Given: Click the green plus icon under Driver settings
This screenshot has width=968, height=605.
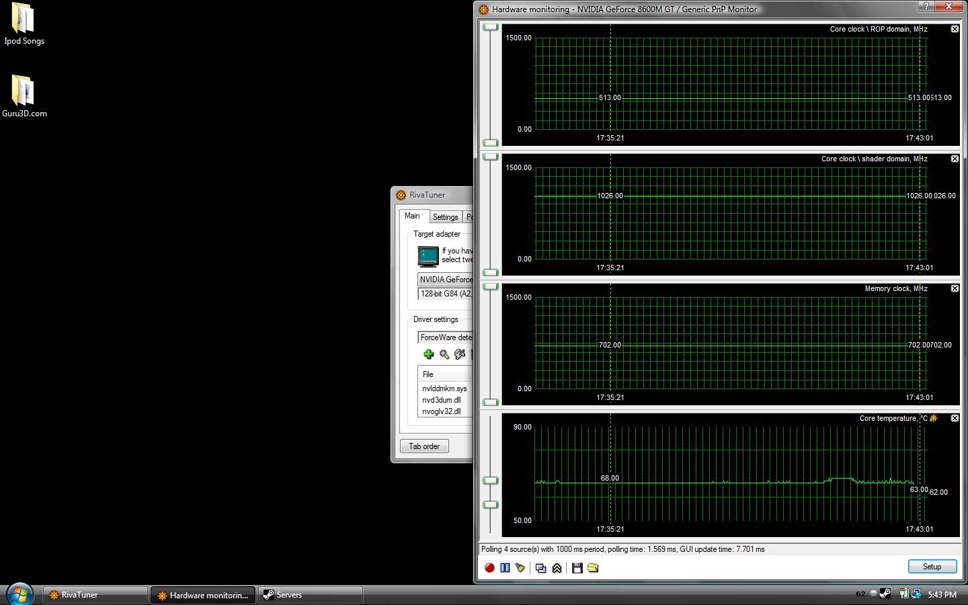Looking at the screenshot, I should (x=428, y=354).
